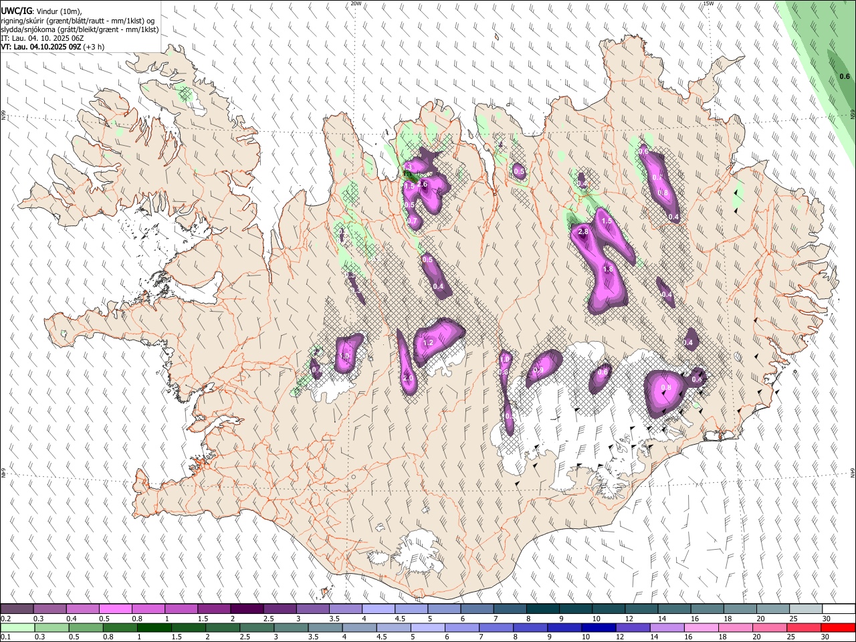Pick the pale grey snow swatch between 25 and 30

coord(805,609)
